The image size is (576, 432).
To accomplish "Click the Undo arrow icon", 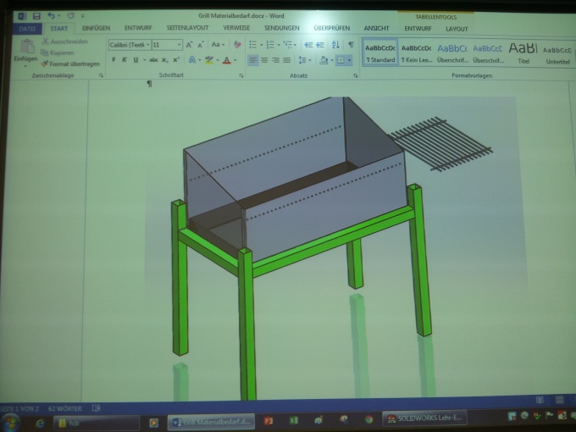I will click(x=51, y=16).
